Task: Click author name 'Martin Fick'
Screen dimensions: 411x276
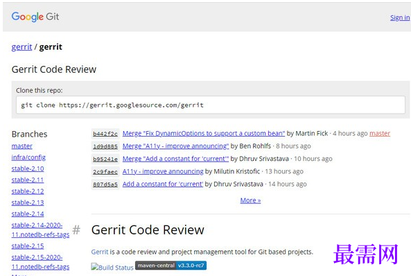Action: [312, 134]
